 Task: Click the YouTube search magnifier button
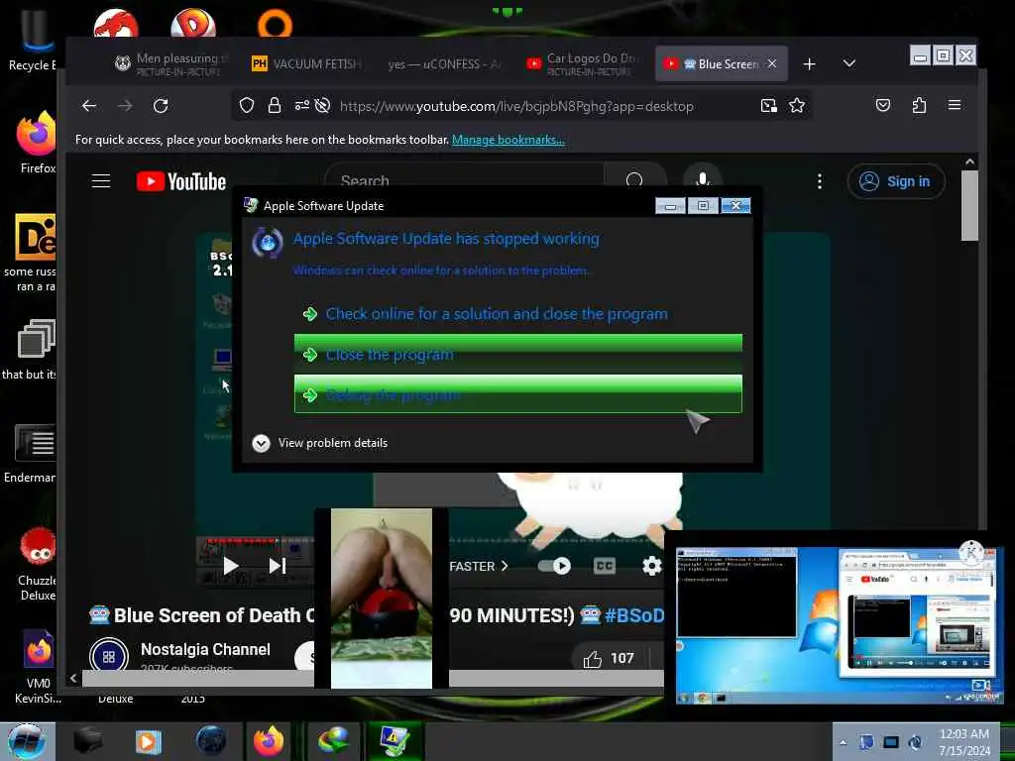click(x=634, y=179)
